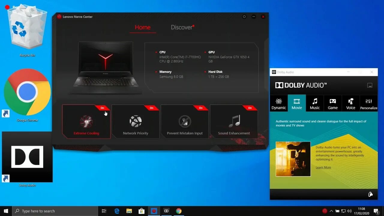Click the Hard Disk label in specs panel
Image resolution: width=384 pixels, height=216 pixels.
click(x=215, y=72)
